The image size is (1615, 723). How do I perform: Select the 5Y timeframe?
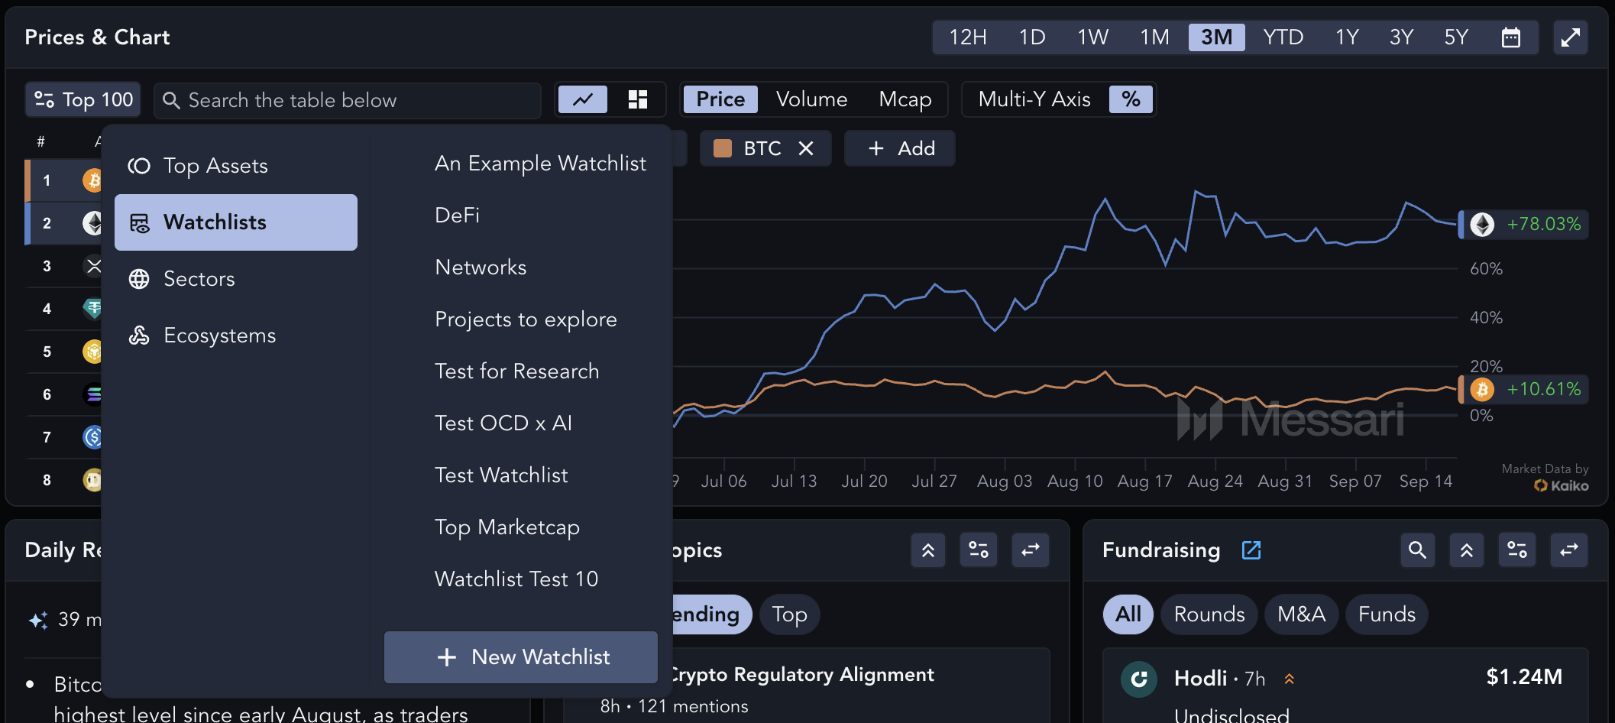[x=1456, y=37]
